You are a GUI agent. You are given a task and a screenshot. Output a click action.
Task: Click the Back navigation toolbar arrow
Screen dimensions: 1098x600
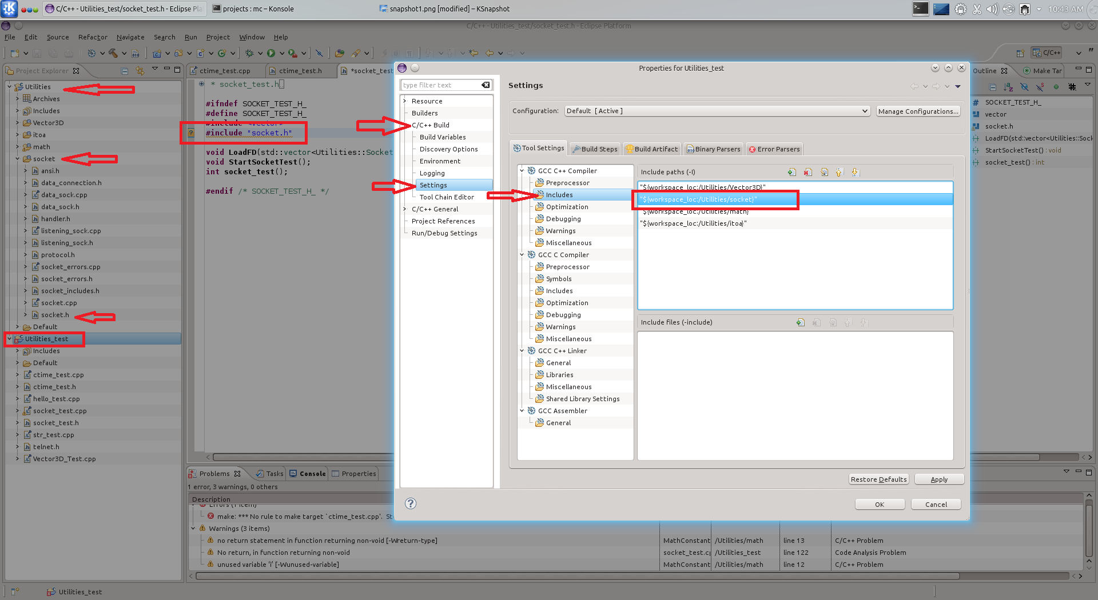490,53
